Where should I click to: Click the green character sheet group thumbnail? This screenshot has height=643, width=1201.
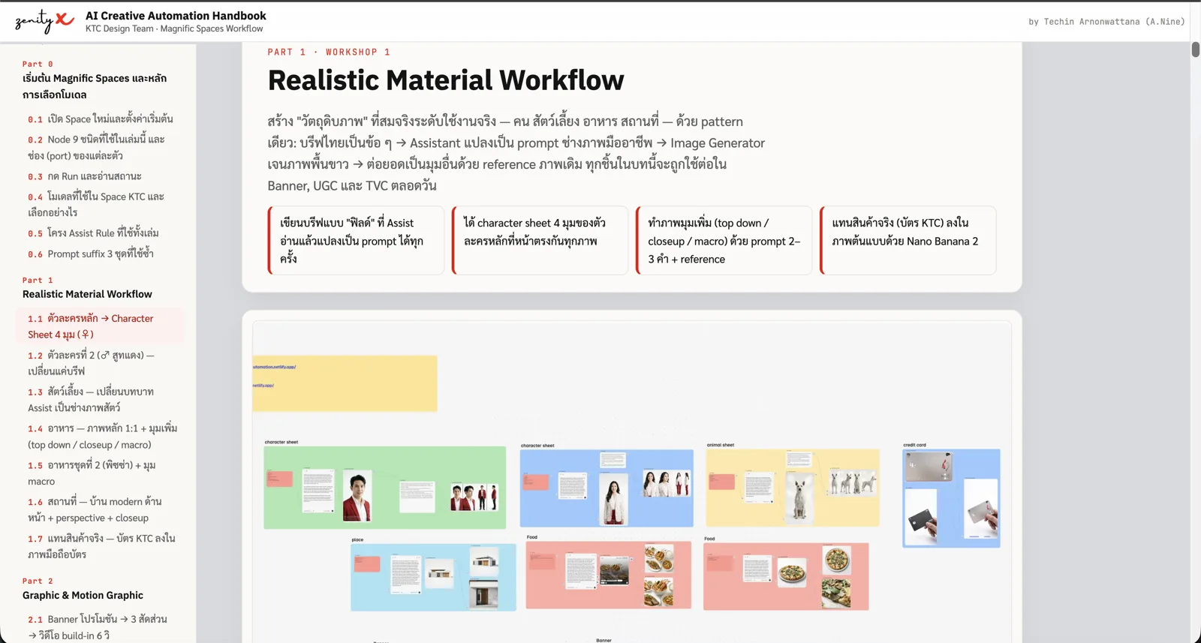pos(384,488)
